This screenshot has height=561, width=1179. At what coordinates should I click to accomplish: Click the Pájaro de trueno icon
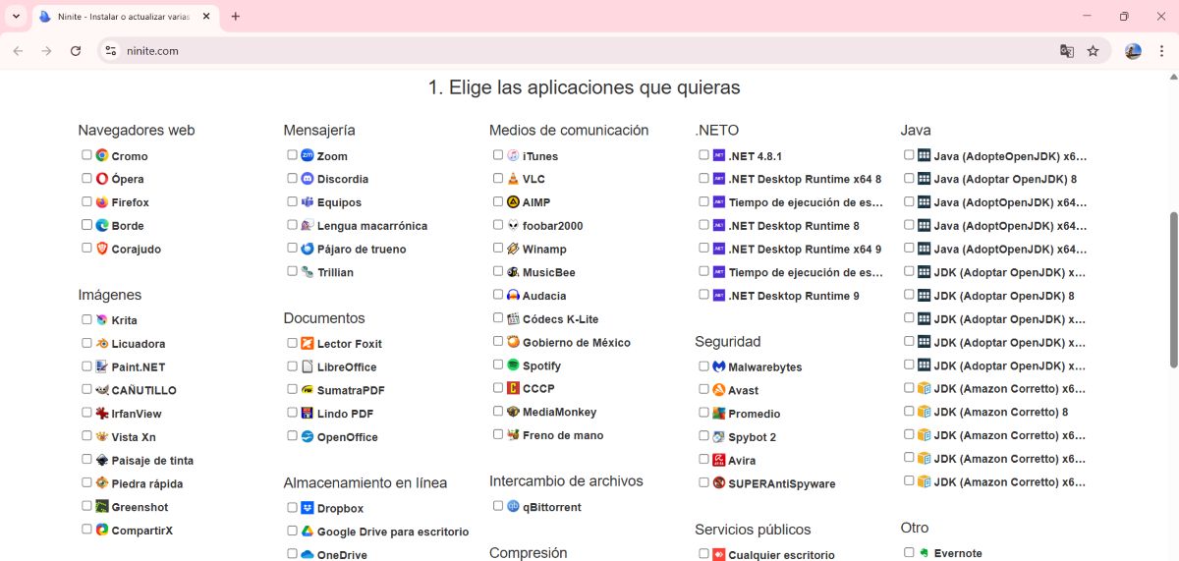pyautogui.click(x=307, y=249)
